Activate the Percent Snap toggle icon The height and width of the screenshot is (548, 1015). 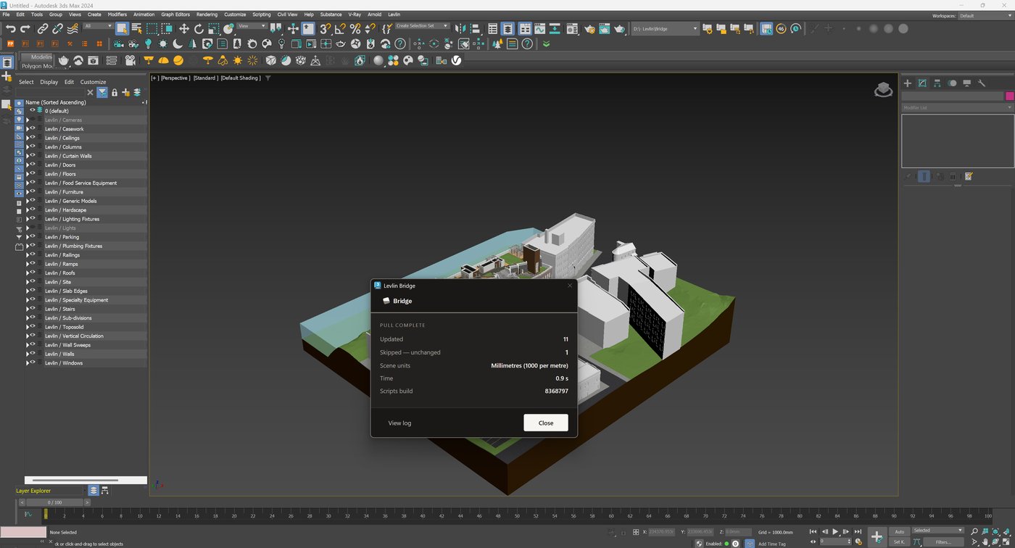pos(355,29)
